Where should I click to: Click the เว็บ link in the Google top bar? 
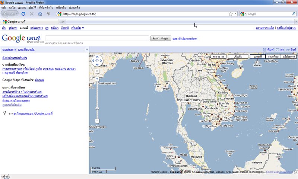pyautogui.click(x=4, y=28)
